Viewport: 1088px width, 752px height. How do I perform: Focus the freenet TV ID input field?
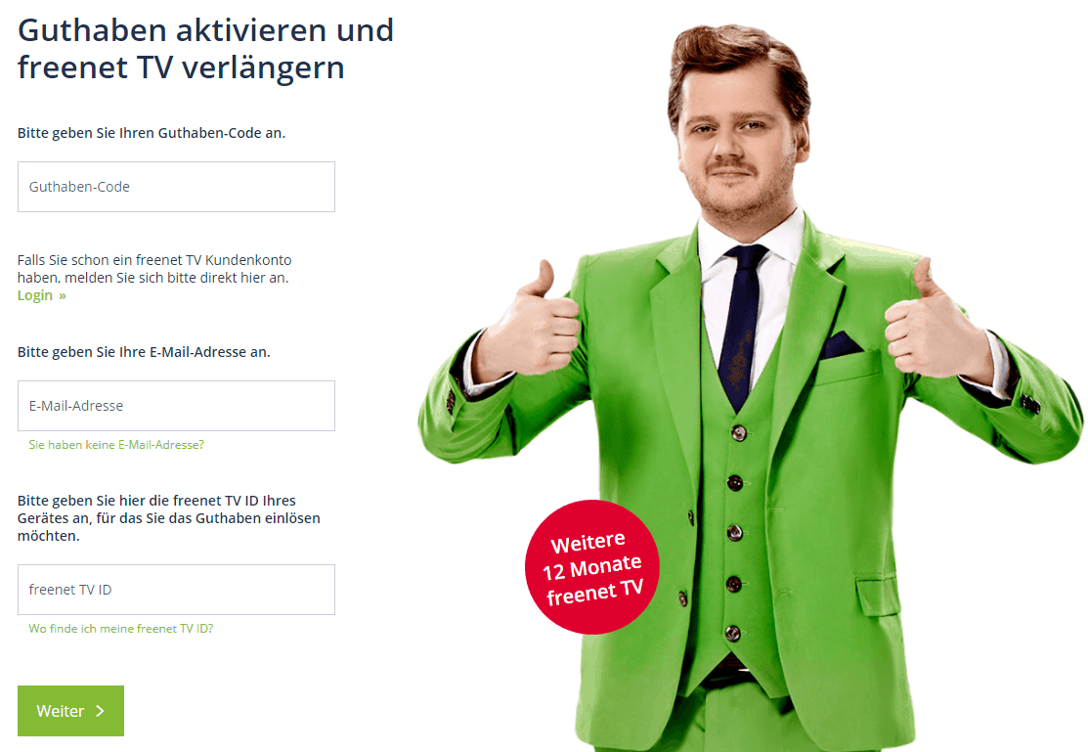tap(176, 590)
